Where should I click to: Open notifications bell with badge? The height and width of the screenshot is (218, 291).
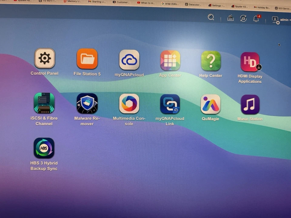(x=257, y=18)
